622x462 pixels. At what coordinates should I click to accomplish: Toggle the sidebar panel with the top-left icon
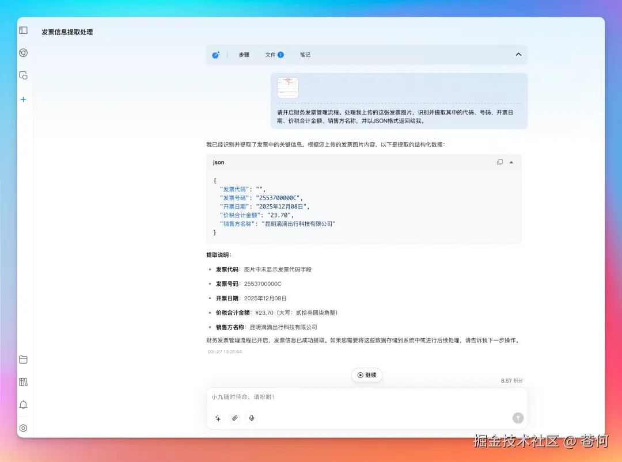(x=23, y=30)
